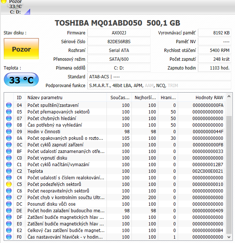235x243 pixels.
Task: Click the blue status icon of row C2 Teplota
Action: [9, 171]
